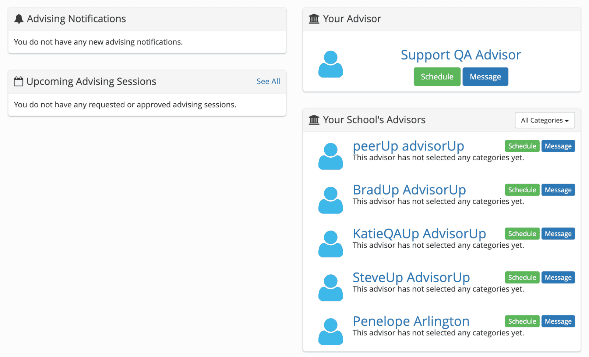The width and height of the screenshot is (589, 357).
Task: Schedule with SteveUp AdvisorUp
Action: (x=522, y=277)
